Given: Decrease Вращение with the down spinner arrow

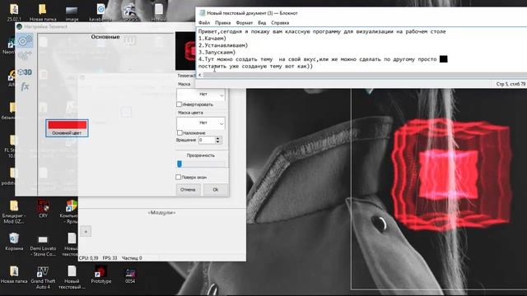Looking at the screenshot, I should 217,142.
